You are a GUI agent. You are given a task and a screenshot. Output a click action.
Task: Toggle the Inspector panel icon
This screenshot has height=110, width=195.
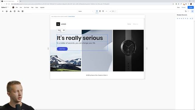click(192, 11)
